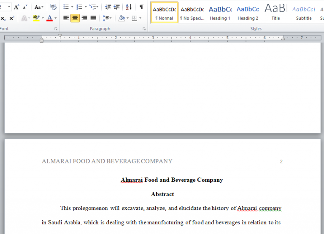The image size is (324, 234).
Task: Apply the Title style
Action: tap(275, 12)
